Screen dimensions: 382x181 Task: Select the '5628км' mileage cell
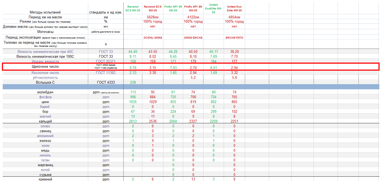(153, 17)
